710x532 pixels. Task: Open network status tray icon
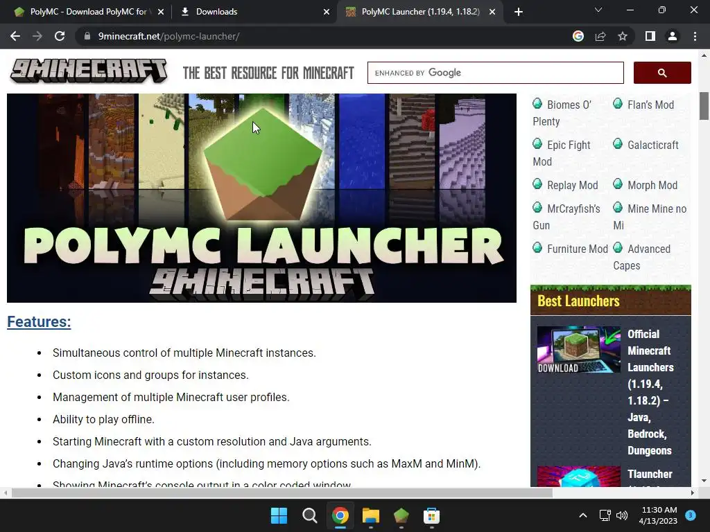605,515
